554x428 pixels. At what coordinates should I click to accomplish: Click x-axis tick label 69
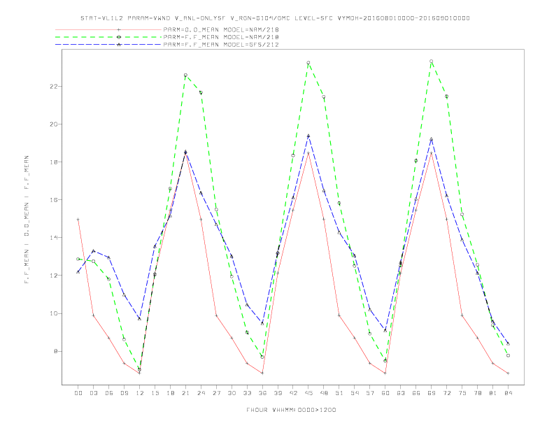coord(432,393)
